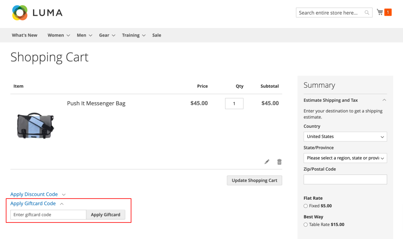Viewport: 403px width, 239px height.
Task: Click the Luma logo icon
Action: point(20,13)
